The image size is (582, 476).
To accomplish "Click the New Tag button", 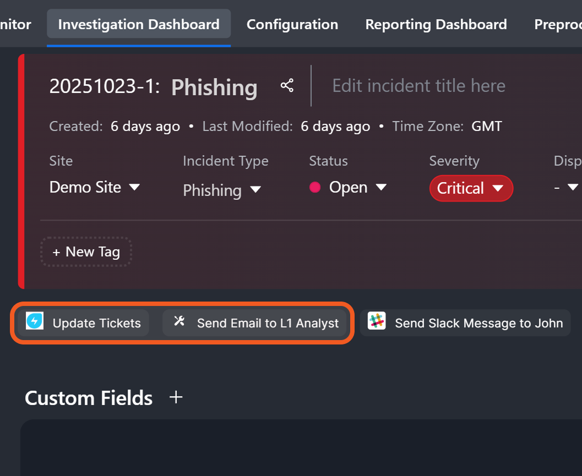I will coord(86,252).
